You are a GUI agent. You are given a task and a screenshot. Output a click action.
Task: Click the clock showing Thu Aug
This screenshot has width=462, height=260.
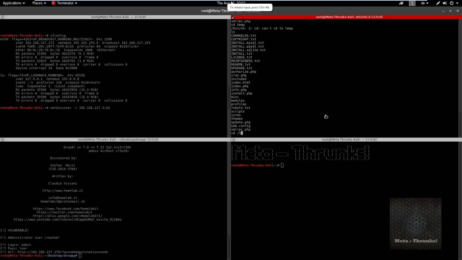point(231,3)
